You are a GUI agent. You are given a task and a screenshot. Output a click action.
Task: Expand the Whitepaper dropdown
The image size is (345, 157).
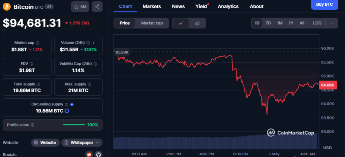(x=82, y=143)
